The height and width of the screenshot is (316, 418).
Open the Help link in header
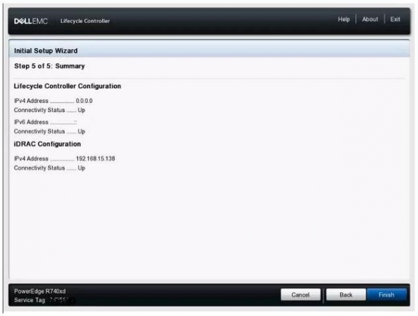click(343, 19)
